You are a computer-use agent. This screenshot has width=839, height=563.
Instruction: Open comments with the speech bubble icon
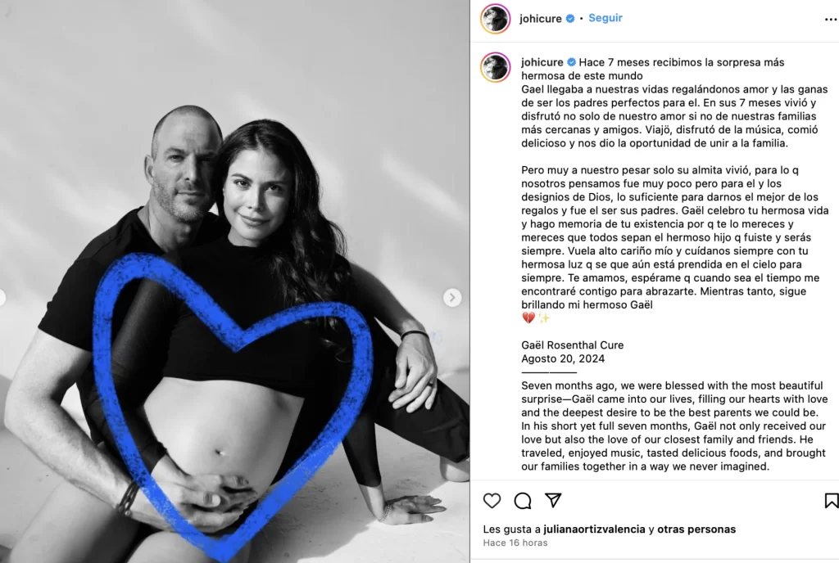(x=523, y=501)
